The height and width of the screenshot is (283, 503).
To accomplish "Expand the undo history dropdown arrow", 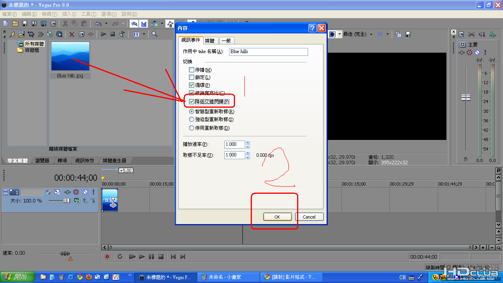I will pyautogui.click(x=106, y=24).
